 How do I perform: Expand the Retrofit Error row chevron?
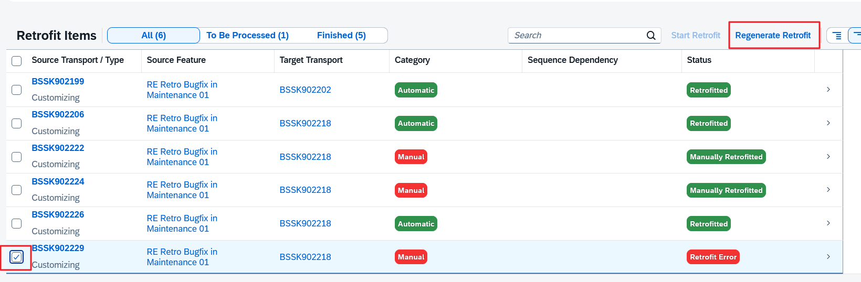pyautogui.click(x=828, y=257)
